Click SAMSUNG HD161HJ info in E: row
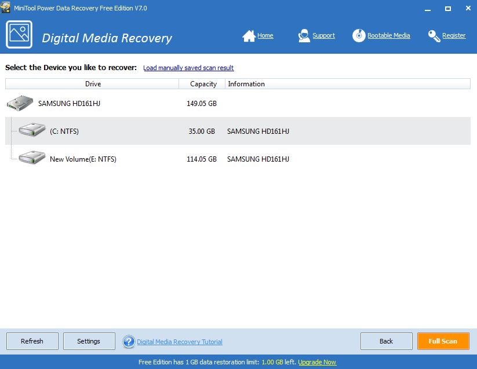The image size is (477, 369). pos(258,159)
